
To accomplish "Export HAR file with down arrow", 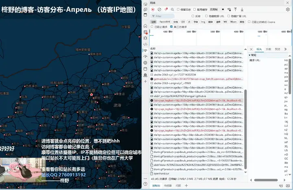I will click(242, 9).
